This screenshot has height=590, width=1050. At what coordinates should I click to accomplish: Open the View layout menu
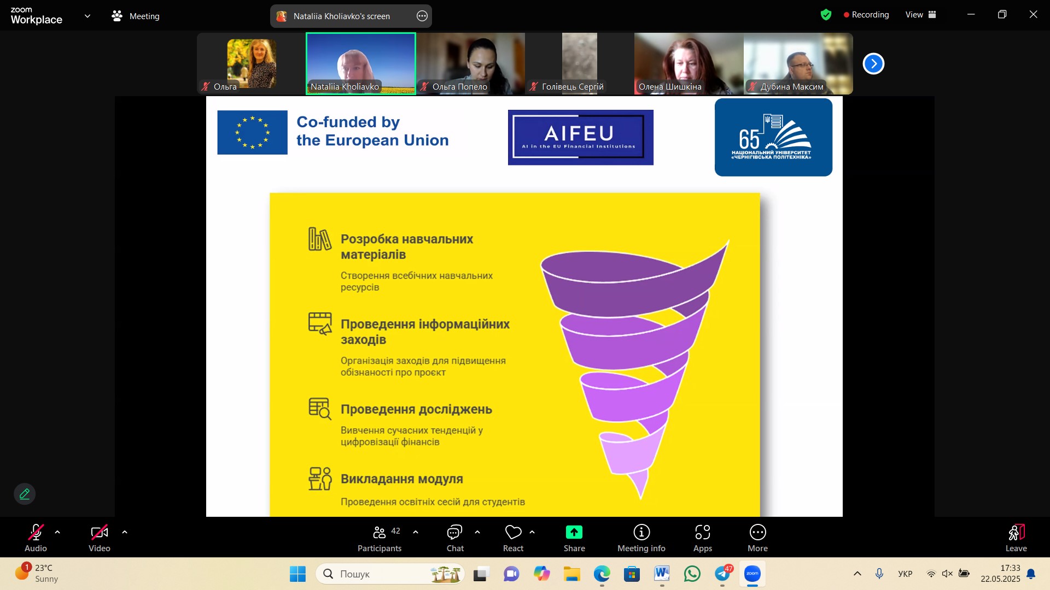921,15
